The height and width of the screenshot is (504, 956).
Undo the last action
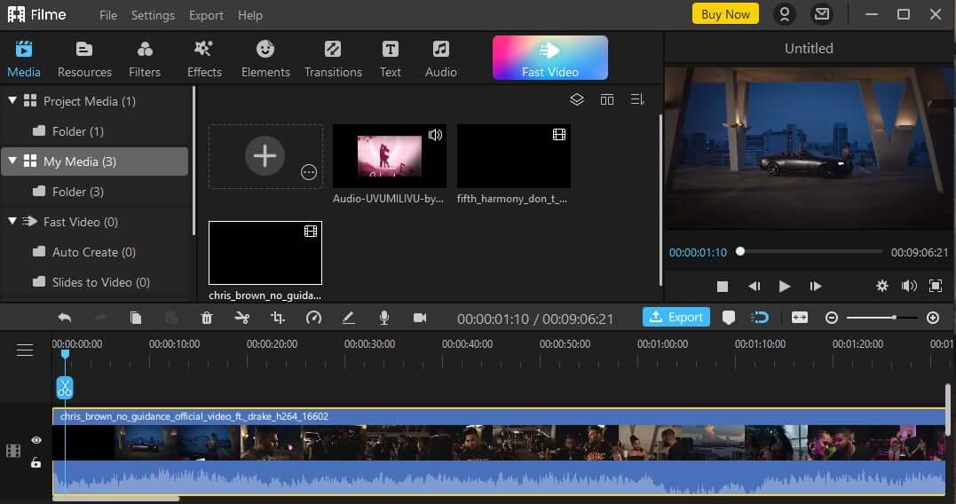[64, 318]
